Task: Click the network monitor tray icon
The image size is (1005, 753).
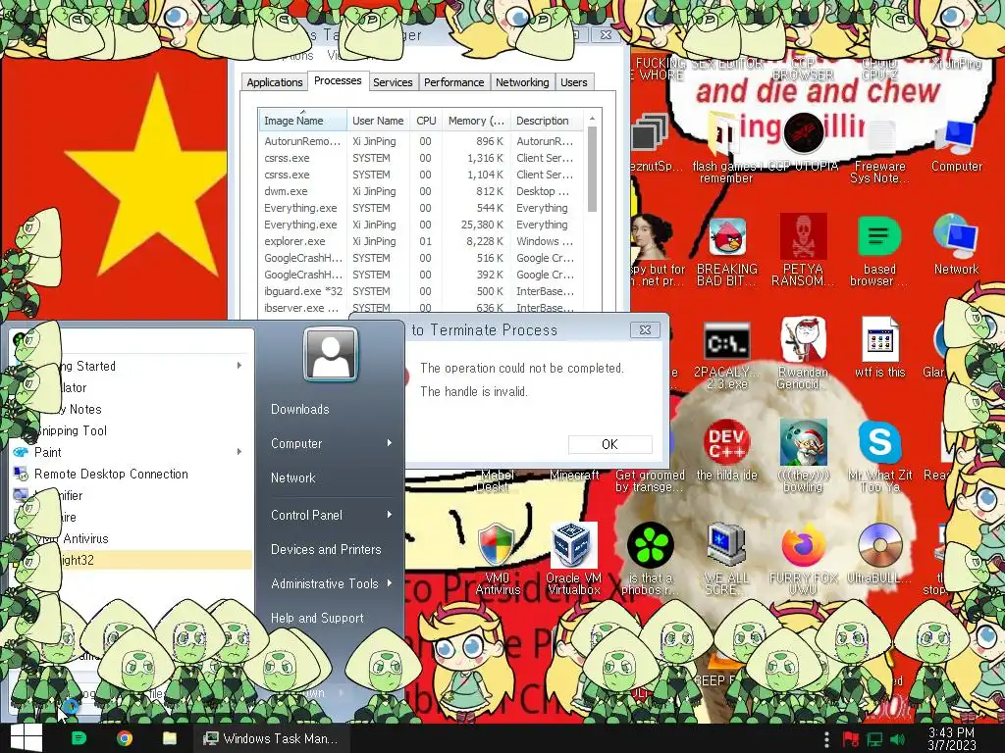Action: [874, 740]
